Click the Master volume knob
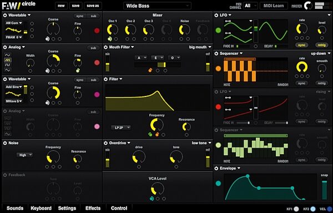Viewport: 333px width, 213px height. (x=308, y=6)
